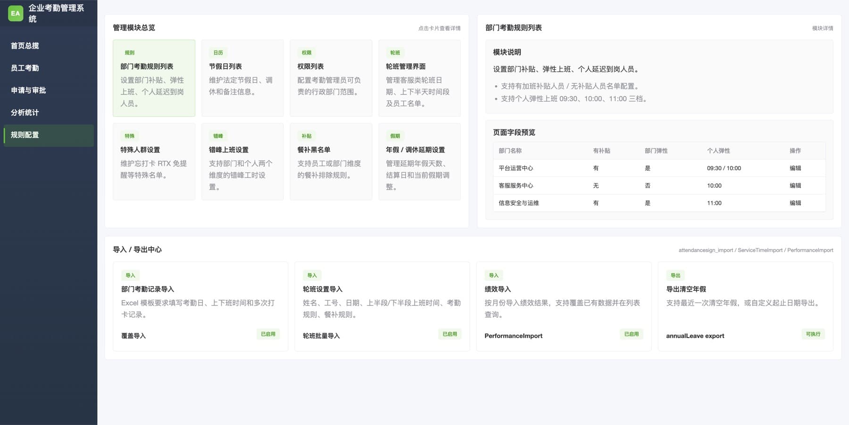Viewport: 849px width, 425px height.
Task: Click the 假期 tag badge
Action: pyautogui.click(x=395, y=136)
